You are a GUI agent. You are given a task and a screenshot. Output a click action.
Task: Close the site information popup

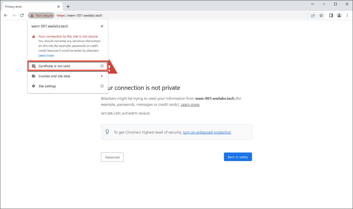coord(102,26)
